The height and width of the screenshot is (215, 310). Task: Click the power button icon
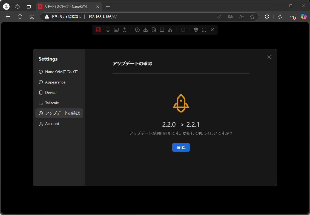tap(183, 30)
